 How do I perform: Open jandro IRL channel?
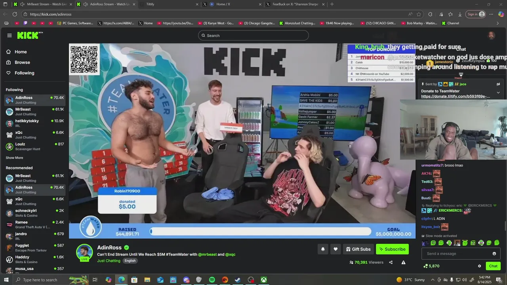[x=35, y=236]
